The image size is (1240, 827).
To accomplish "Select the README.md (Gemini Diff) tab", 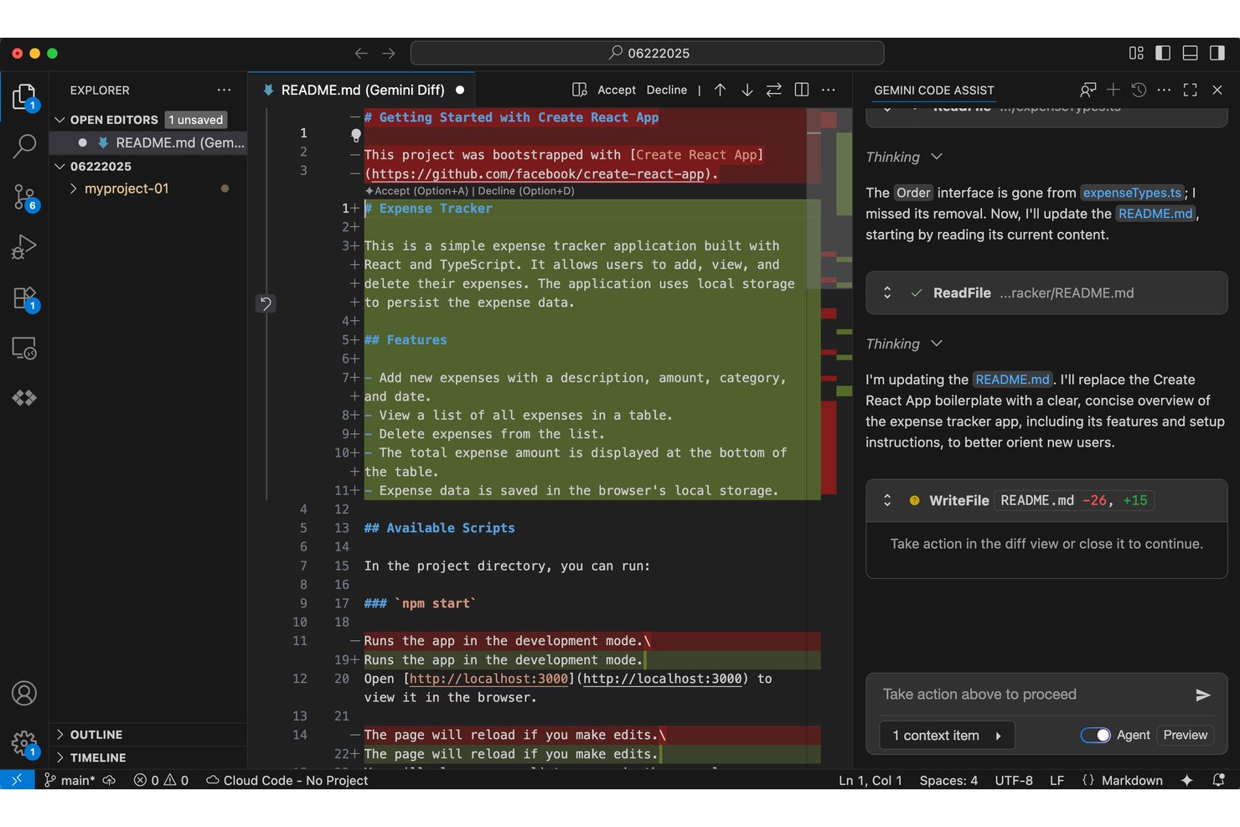I will 362,90.
